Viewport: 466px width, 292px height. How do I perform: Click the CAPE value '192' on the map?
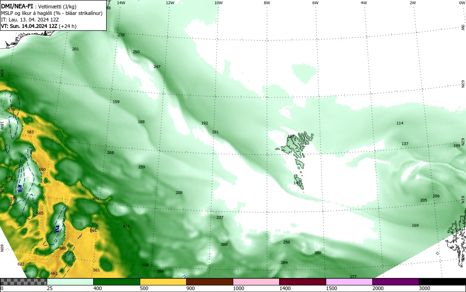205,123
